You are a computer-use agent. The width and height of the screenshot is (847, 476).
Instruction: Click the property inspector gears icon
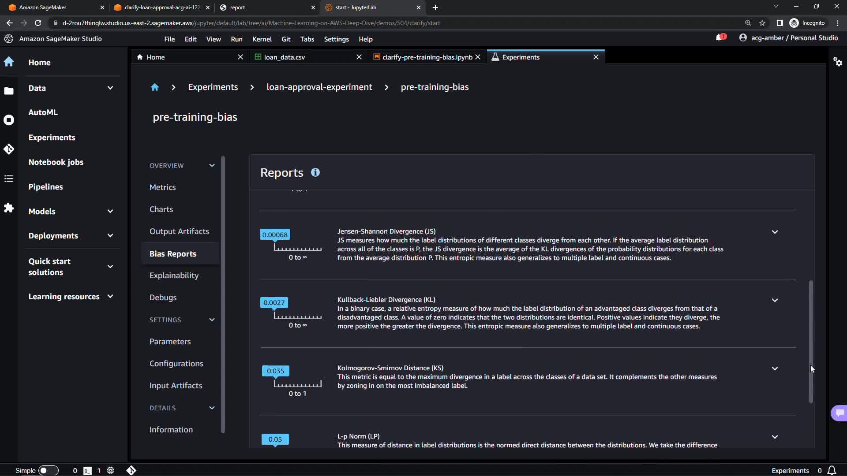click(837, 62)
